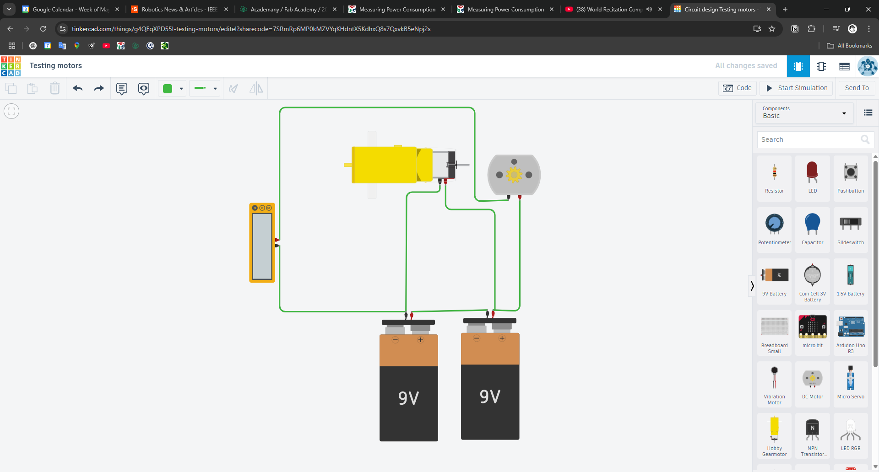
Task: Open the user profile avatar
Action: point(868,66)
